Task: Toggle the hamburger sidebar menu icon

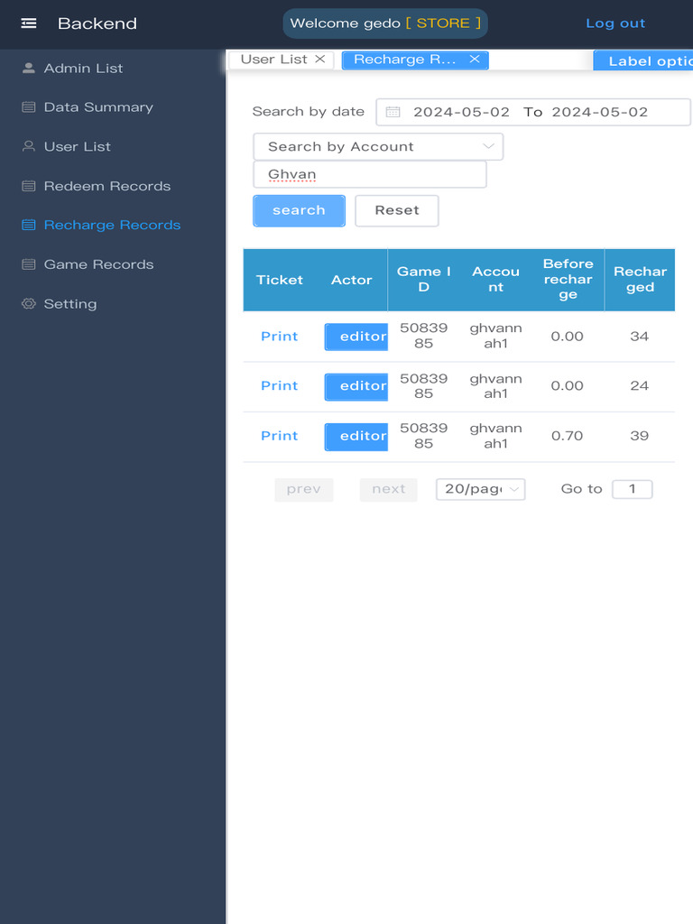Action: coord(28,23)
